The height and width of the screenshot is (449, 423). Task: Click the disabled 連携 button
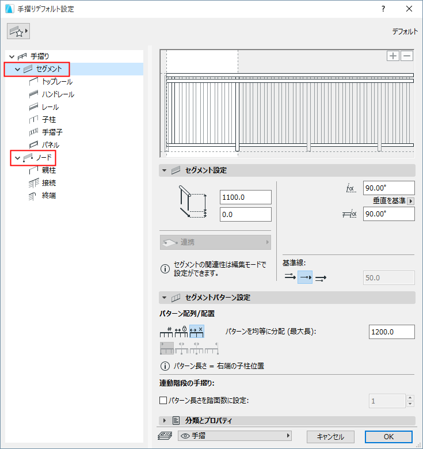[215, 242]
